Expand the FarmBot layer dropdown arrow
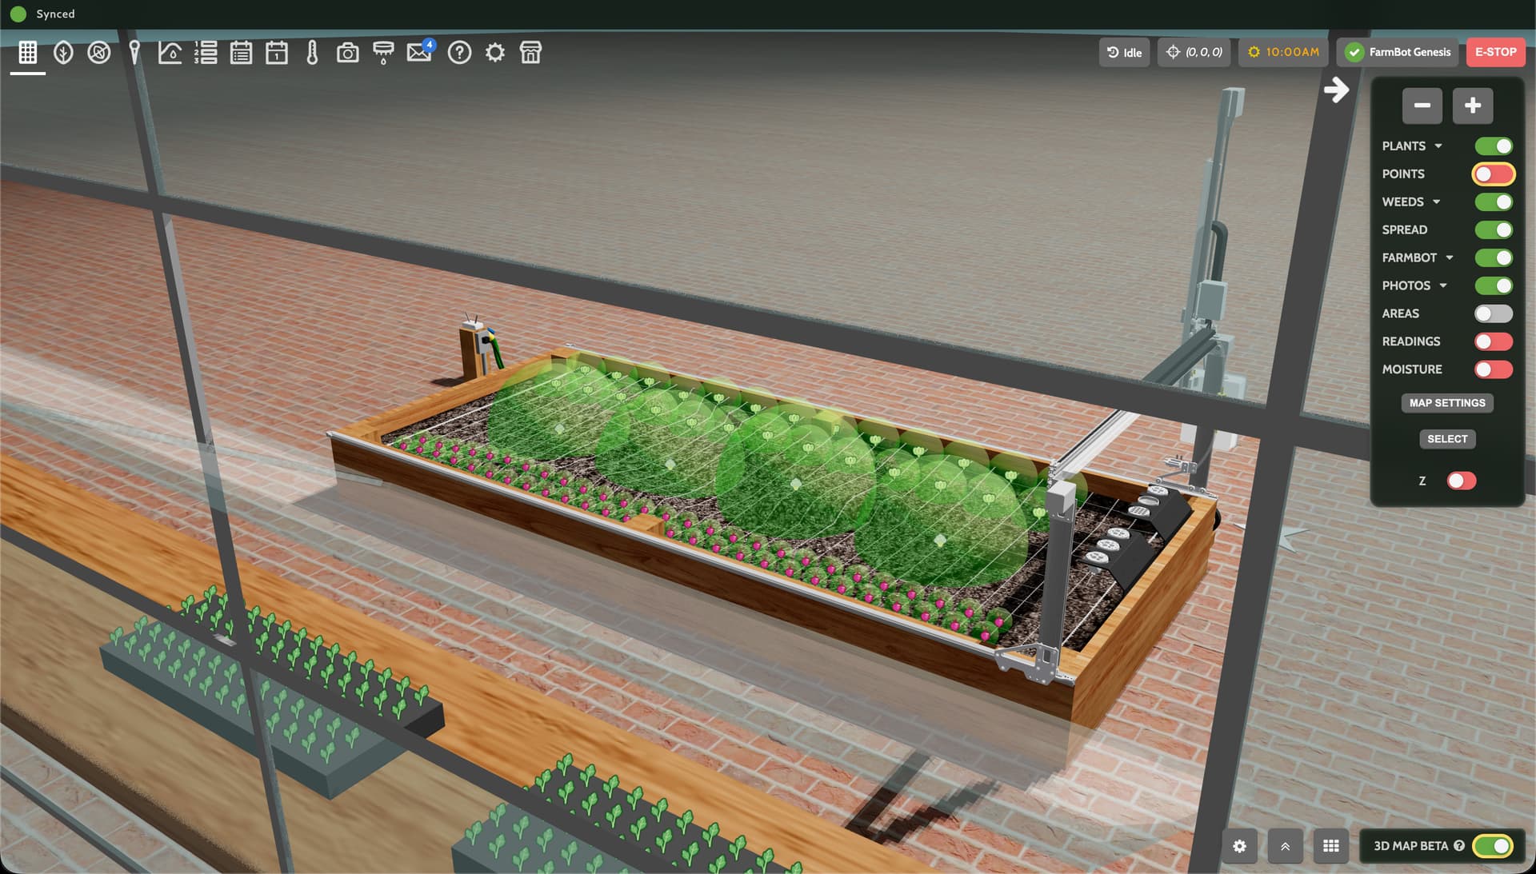The width and height of the screenshot is (1536, 874). point(1450,258)
